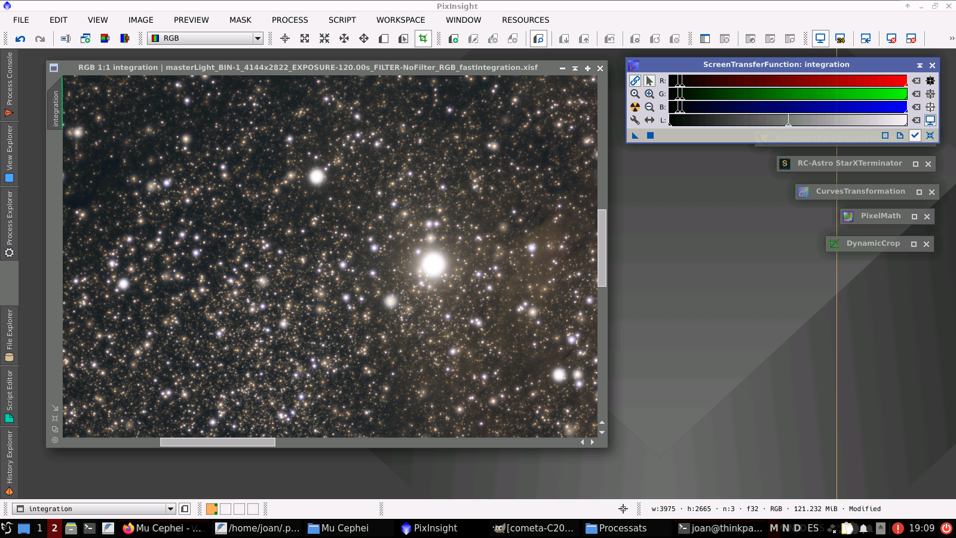956x538 pixels.
Task: Click the undo arrow in toolbar
Action: coord(20,38)
